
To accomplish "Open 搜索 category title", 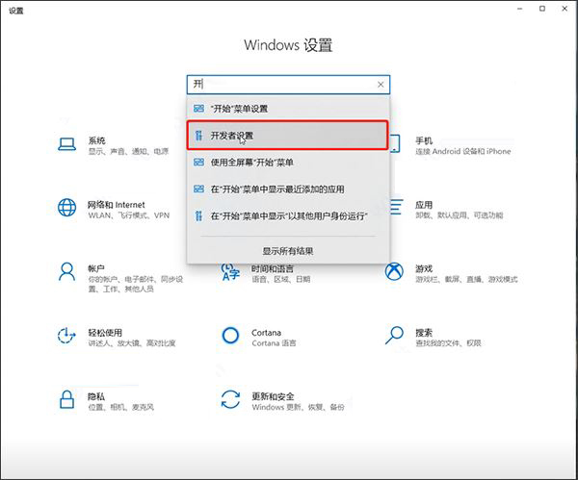I will coord(424,333).
